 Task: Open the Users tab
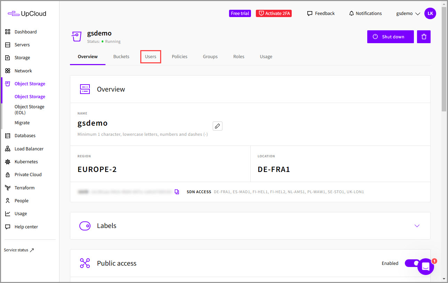(151, 57)
